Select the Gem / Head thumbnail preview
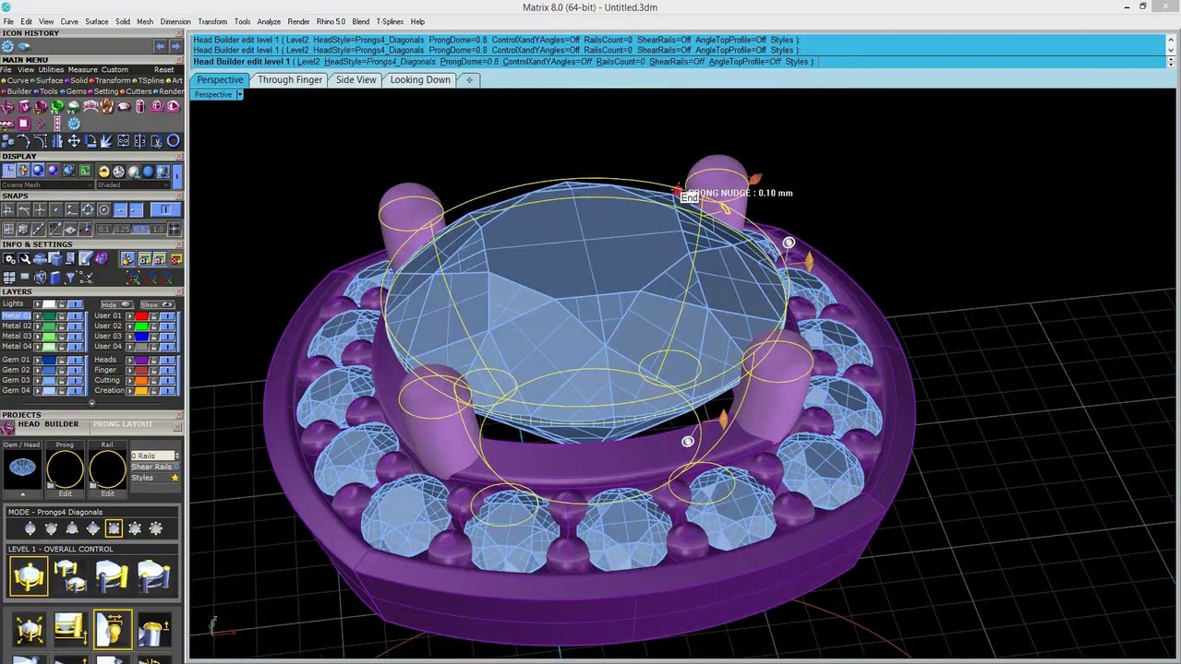1181x664 pixels. pyautogui.click(x=22, y=467)
